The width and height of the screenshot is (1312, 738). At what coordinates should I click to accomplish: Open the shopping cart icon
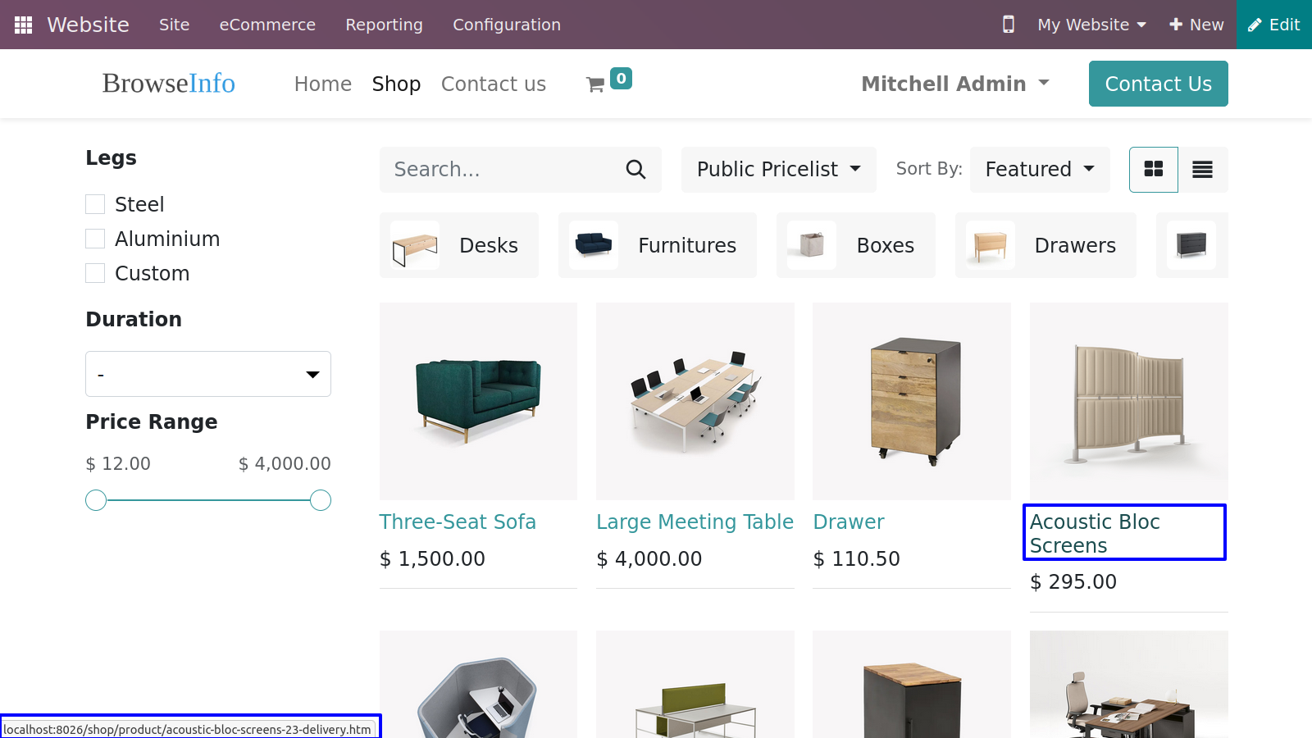point(595,84)
